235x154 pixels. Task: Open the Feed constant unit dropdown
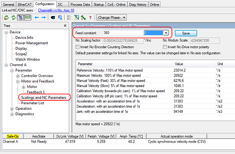coord(166,33)
